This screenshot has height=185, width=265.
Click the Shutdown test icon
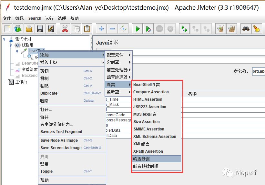click(170, 29)
